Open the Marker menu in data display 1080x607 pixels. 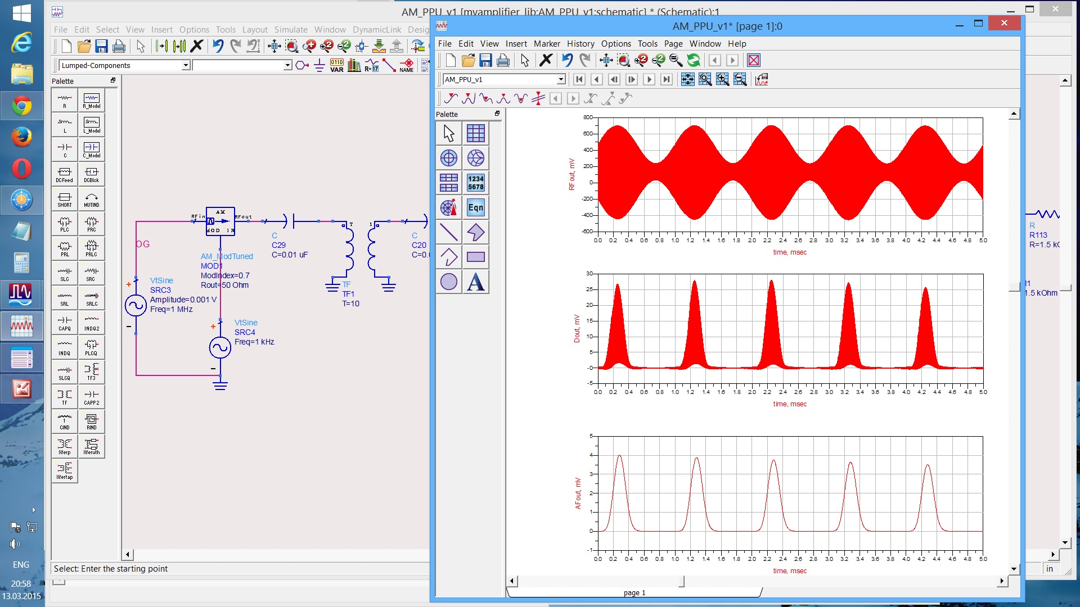click(547, 43)
